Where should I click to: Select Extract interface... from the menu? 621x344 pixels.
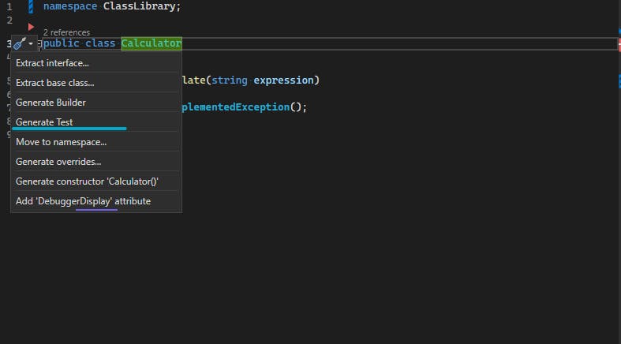pos(52,63)
